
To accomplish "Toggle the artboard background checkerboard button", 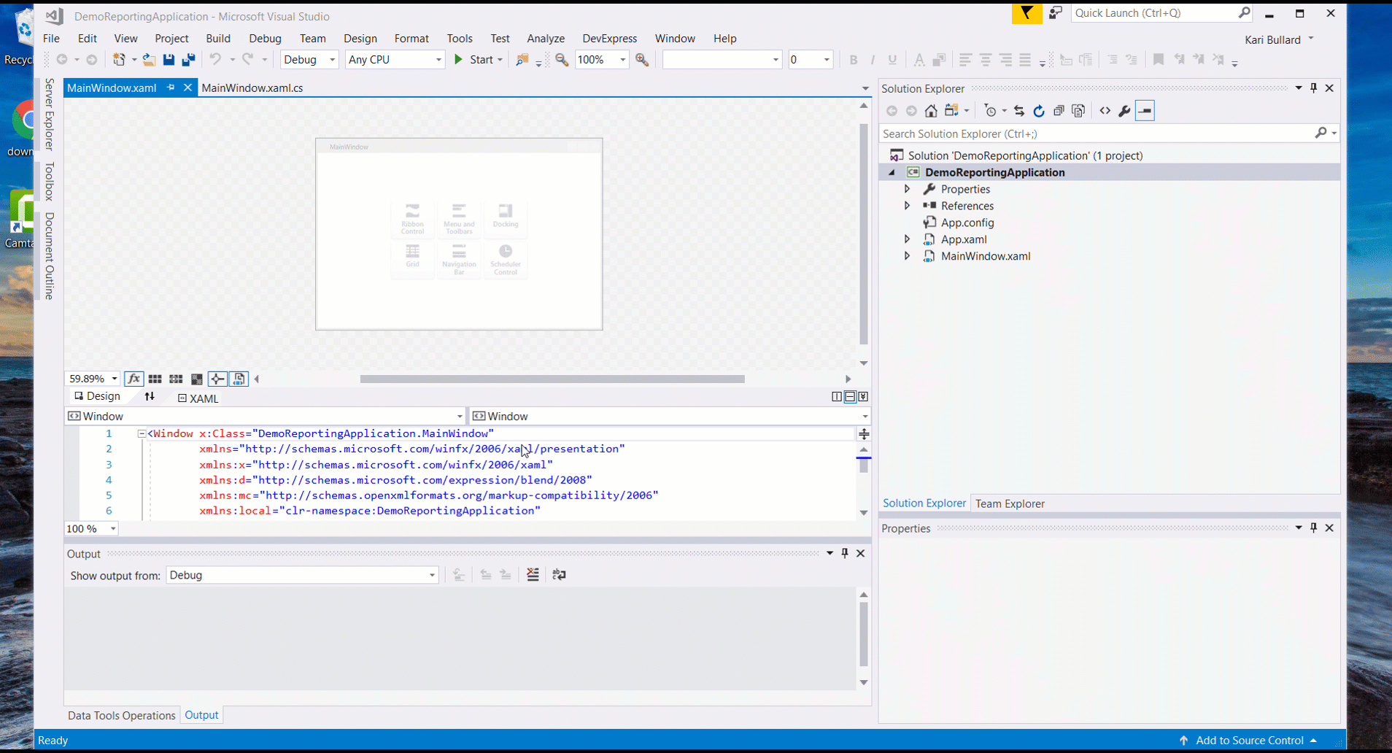I will pos(197,379).
